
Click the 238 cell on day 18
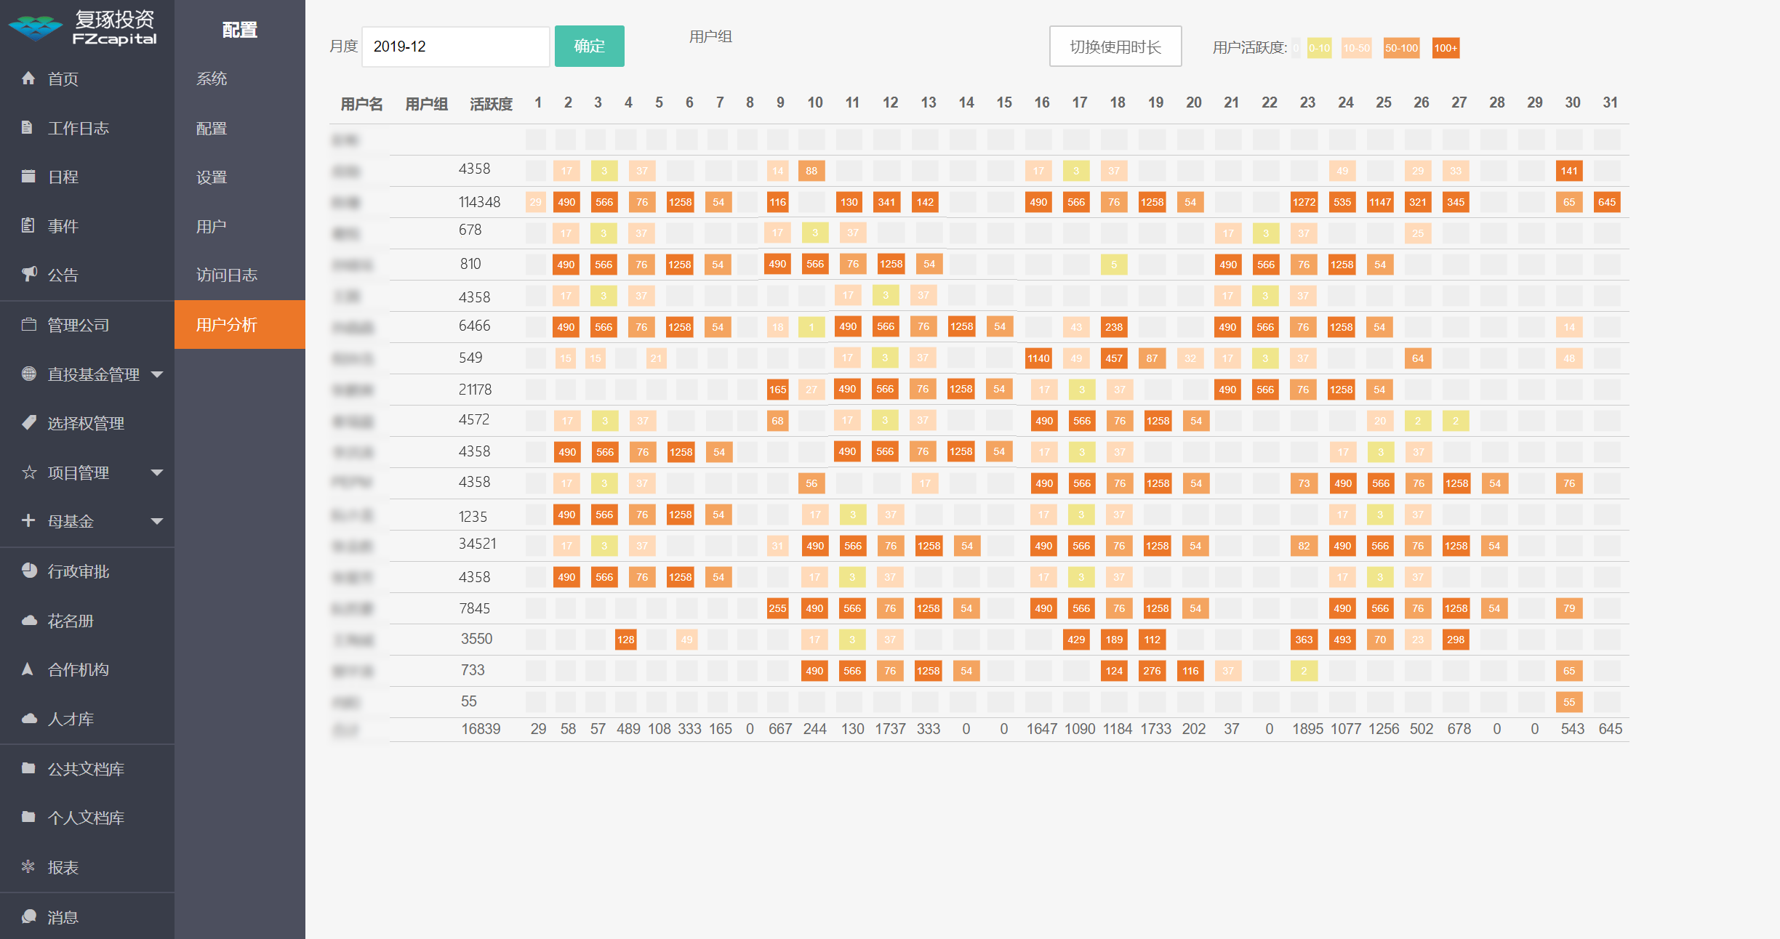click(x=1114, y=327)
